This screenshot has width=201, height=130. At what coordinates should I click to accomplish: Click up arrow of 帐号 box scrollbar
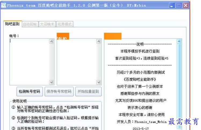[x=52, y=41]
